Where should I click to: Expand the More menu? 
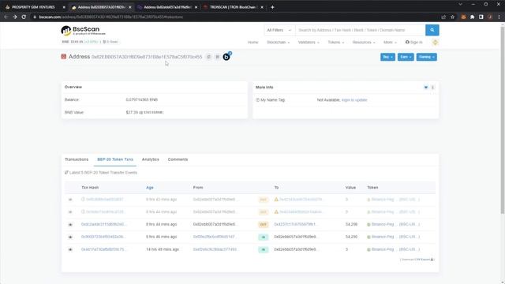point(390,42)
